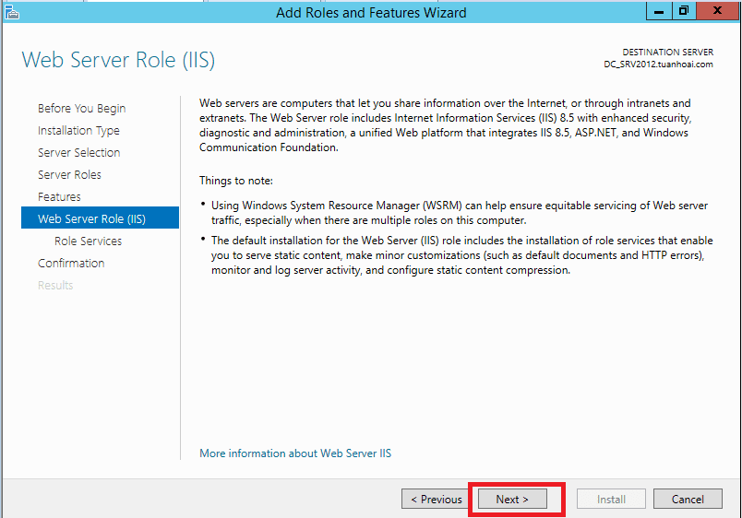742x518 pixels.
Task: Go to the Confirmation step
Action: (x=71, y=264)
